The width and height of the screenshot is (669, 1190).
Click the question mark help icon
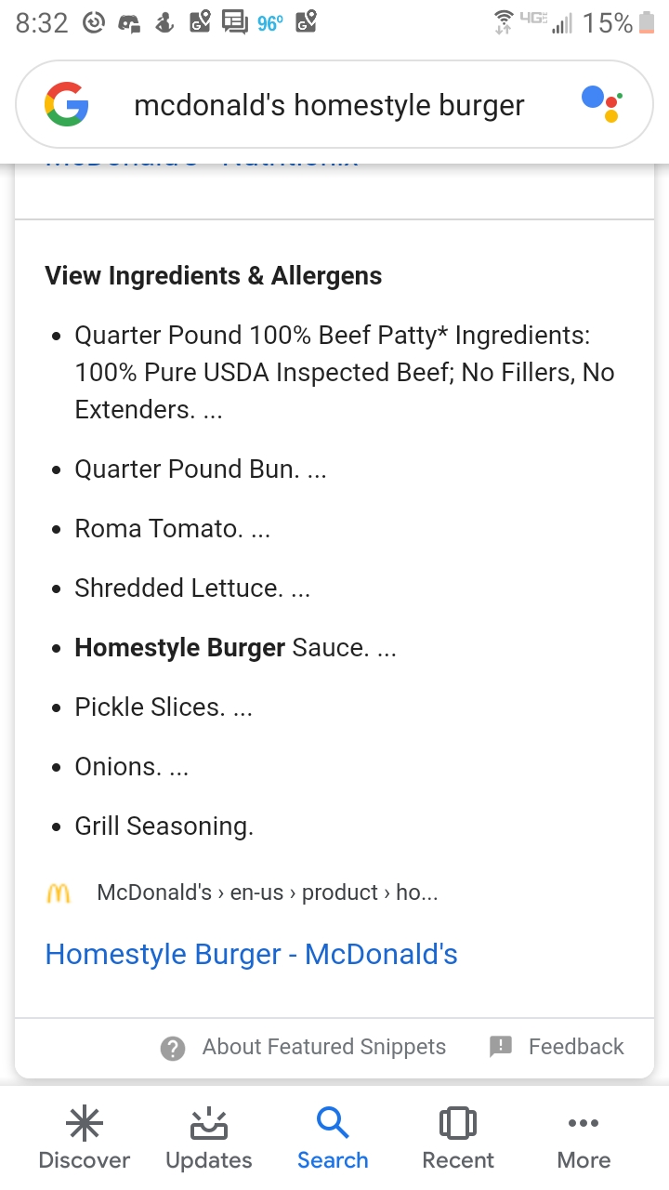pyautogui.click(x=173, y=1048)
